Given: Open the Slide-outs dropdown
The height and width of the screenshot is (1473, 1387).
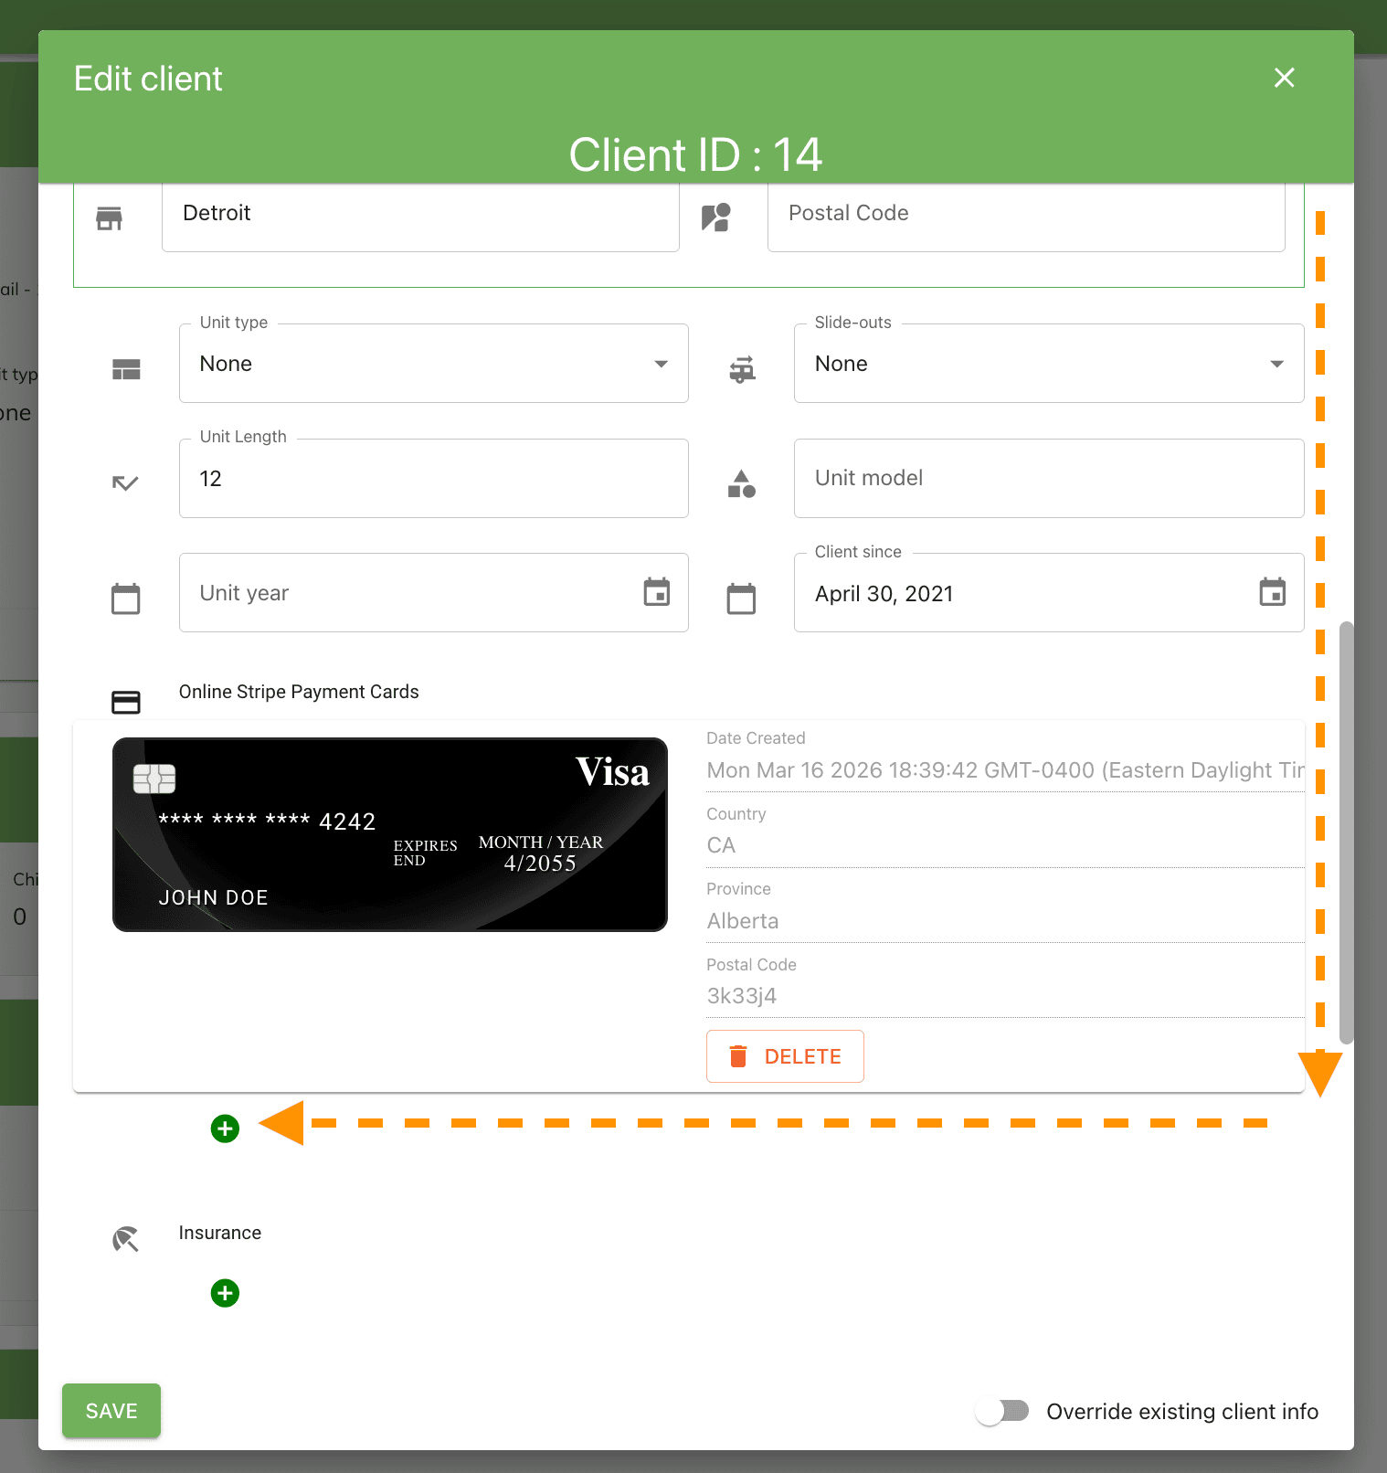Looking at the screenshot, I should click(x=1049, y=364).
